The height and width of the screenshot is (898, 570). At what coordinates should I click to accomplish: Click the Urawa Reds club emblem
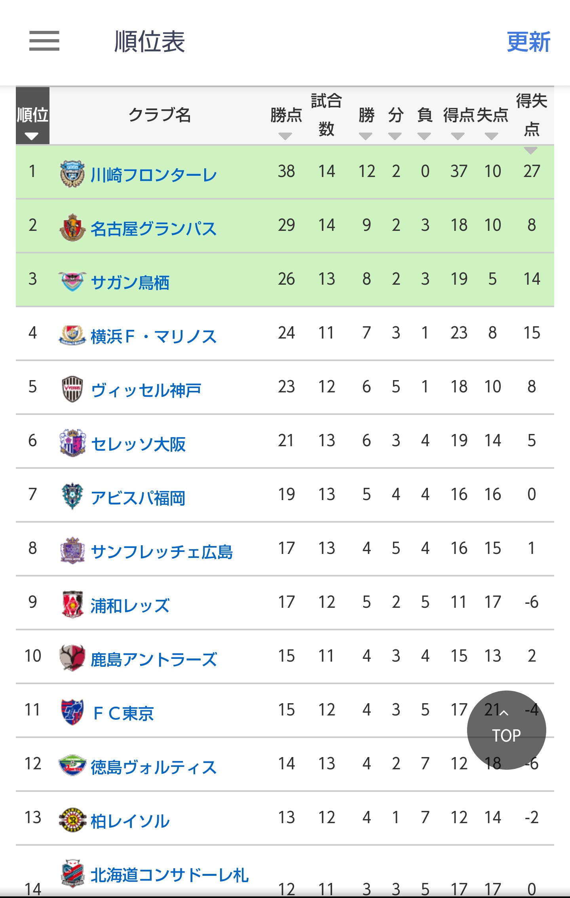(x=72, y=605)
